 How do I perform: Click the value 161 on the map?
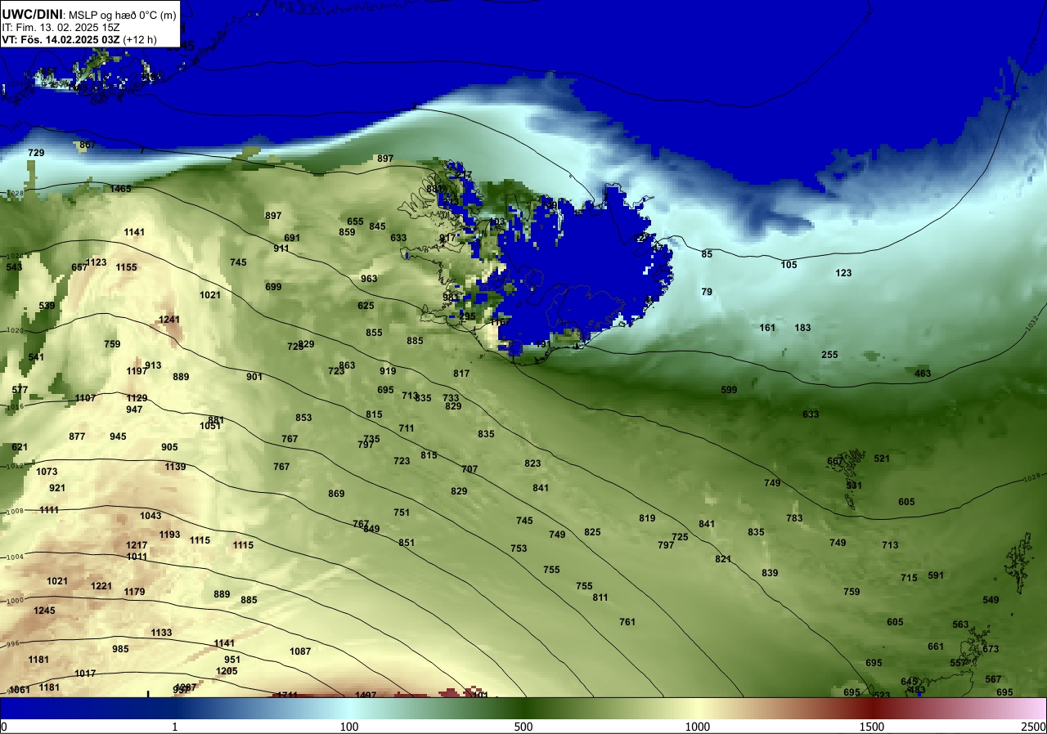click(x=767, y=328)
